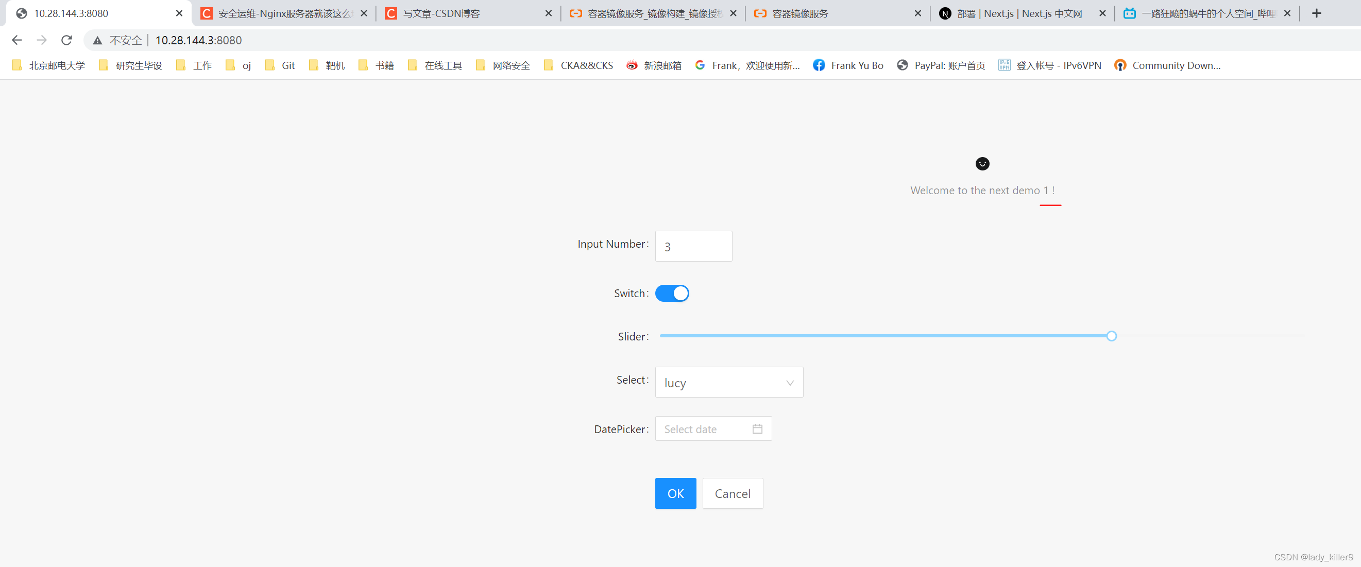Open the 北京邮电大学 bookmark folder

click(48, 65)
